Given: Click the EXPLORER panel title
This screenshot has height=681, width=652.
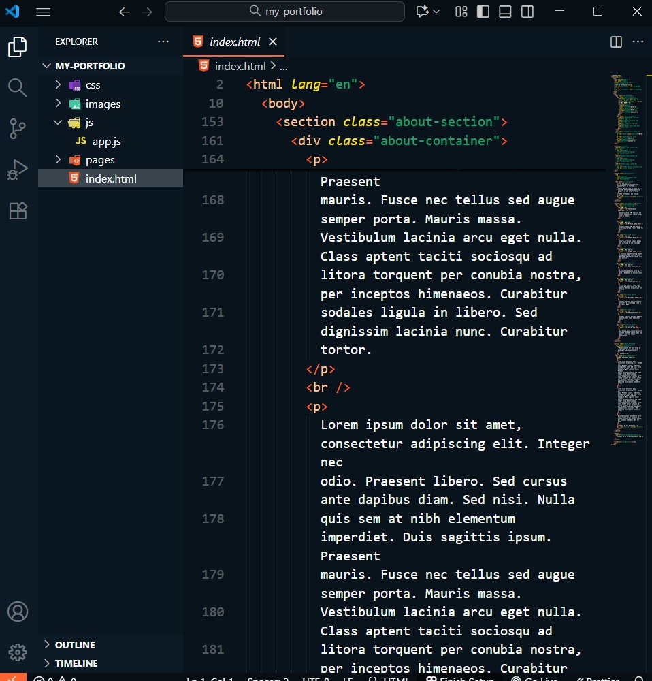Looking at the screenshot, I should (x=76, y=42).
